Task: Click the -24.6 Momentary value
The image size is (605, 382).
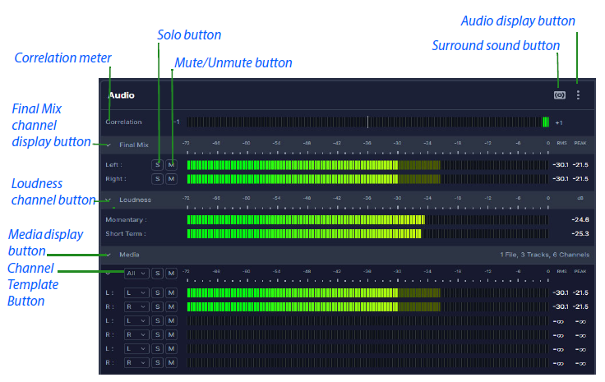Action: click(580, 219)
